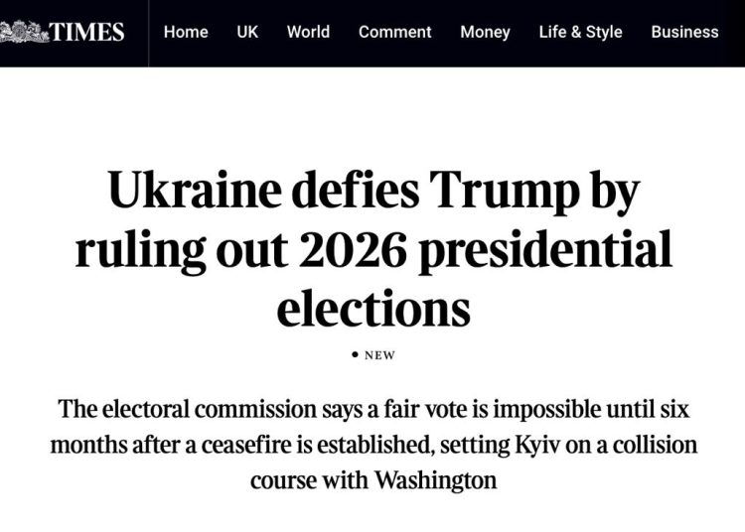Click 'presidential' in the headline
The width and height of the screenshot is (745, 532).
(x=544, y=249)
